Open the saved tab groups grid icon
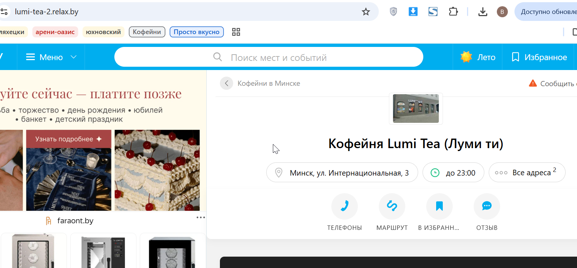Screen dimensions: 577x268 (236, 32)
